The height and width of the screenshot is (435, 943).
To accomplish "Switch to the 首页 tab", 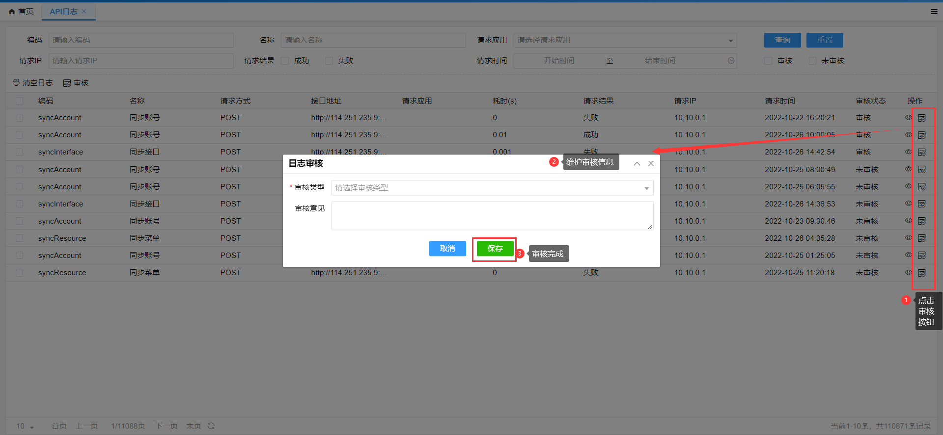I will point(21,11).
